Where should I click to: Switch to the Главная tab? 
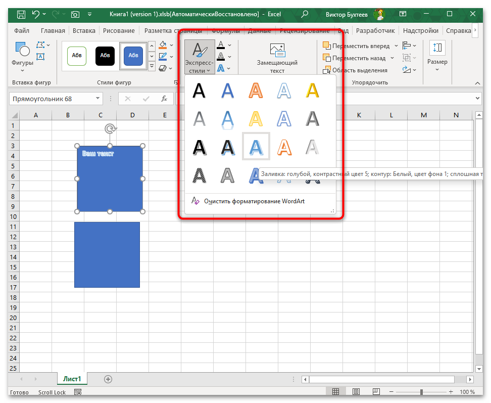point(53,31)
